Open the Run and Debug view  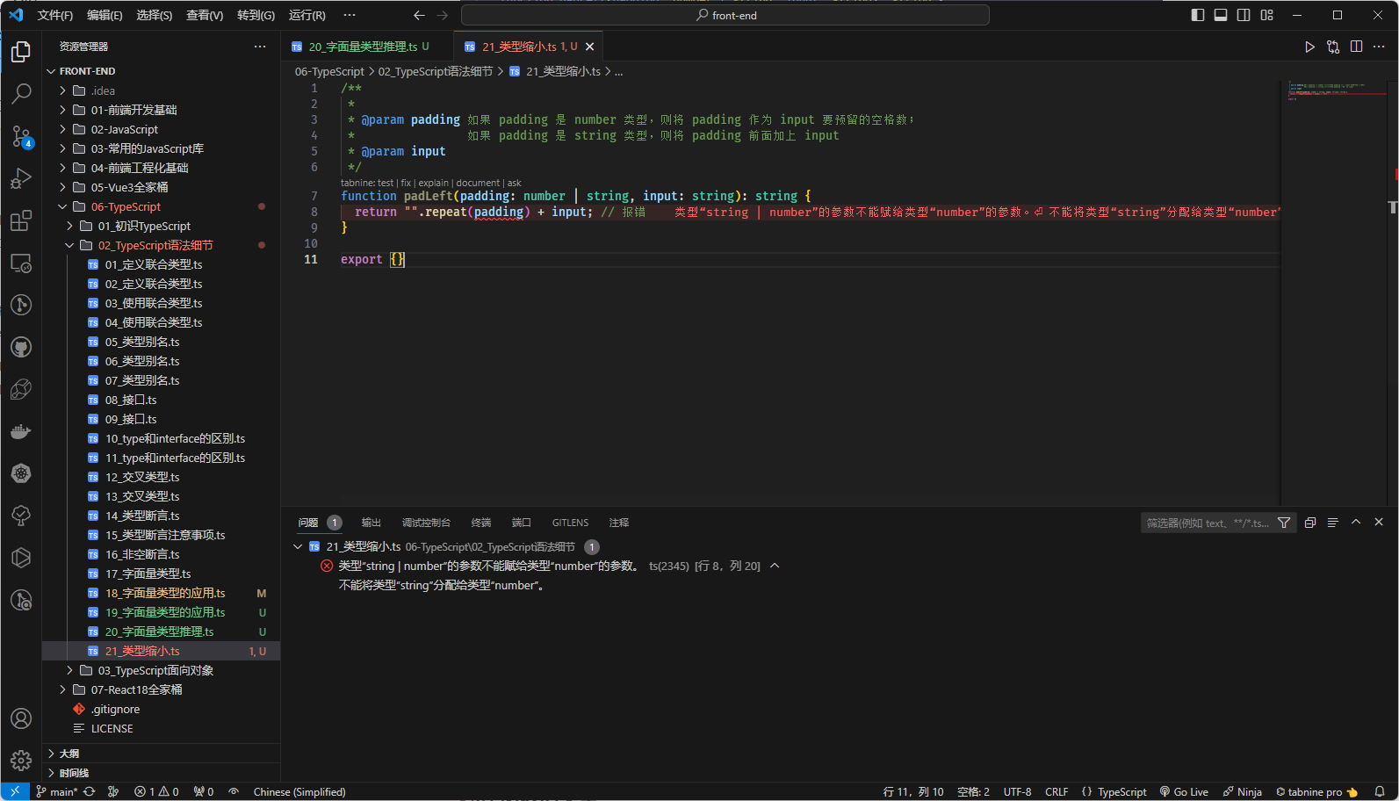(x=21, y=178)
